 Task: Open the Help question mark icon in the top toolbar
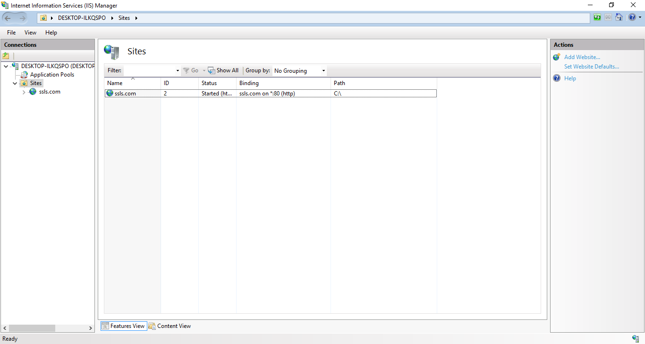[x=632, y=17]
